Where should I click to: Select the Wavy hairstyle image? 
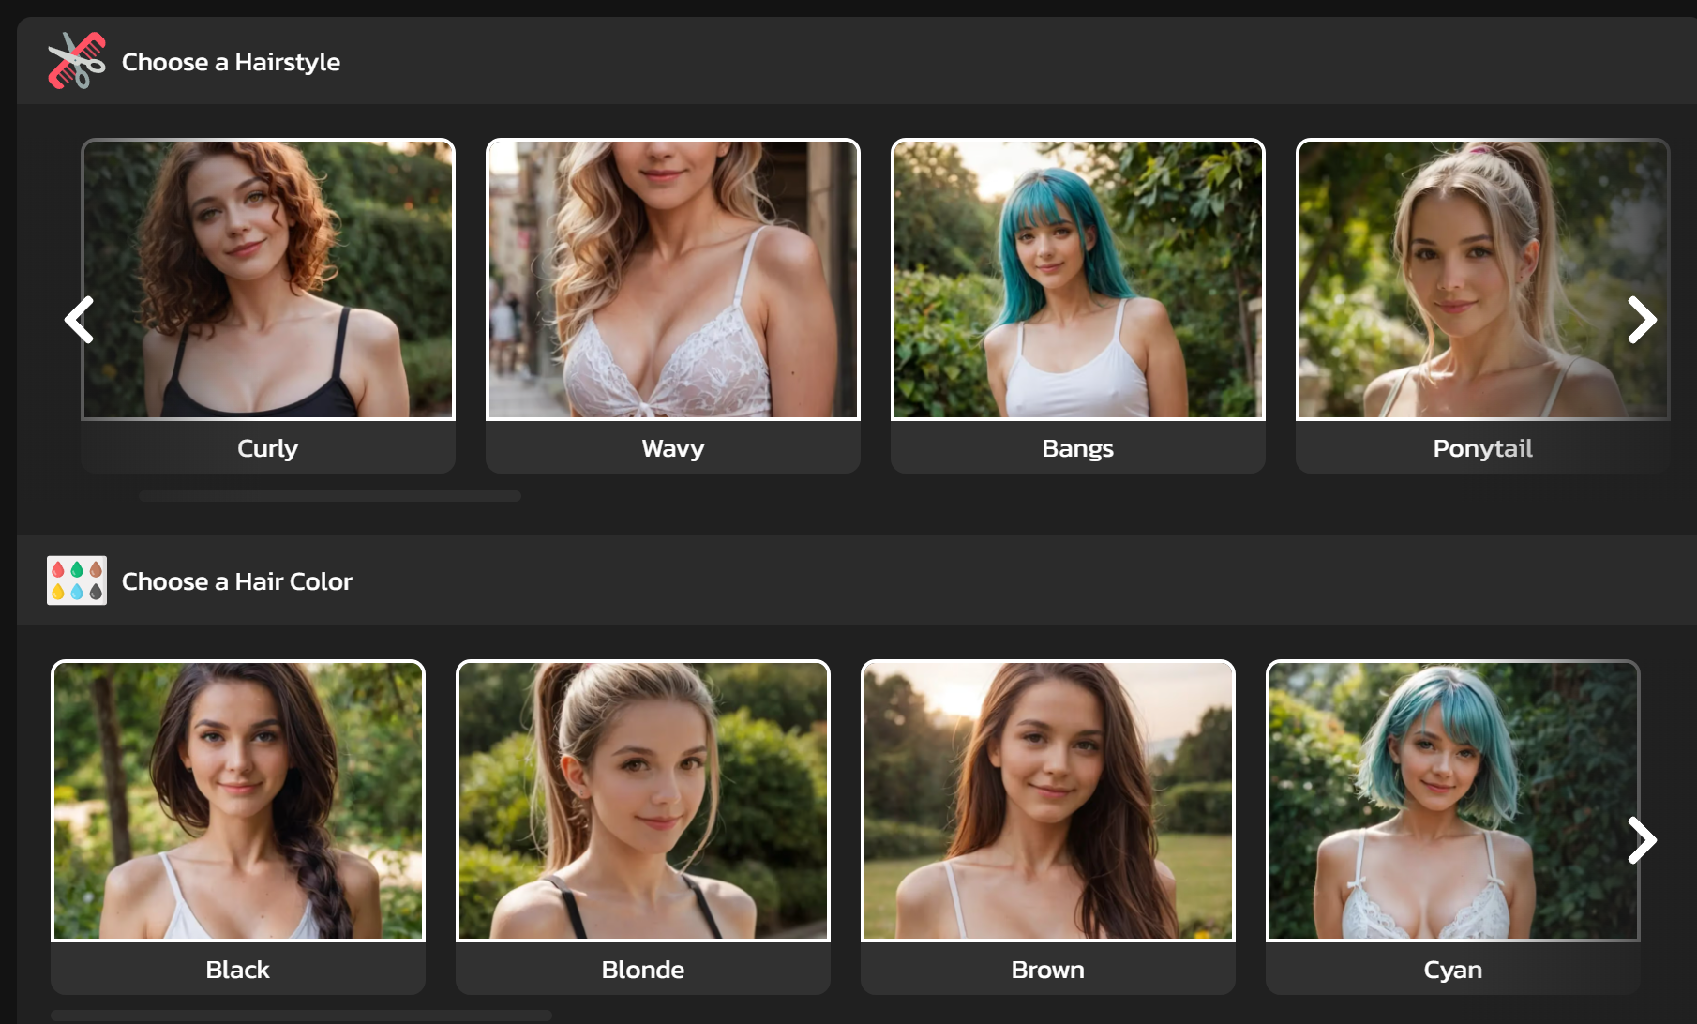click(673, 279)
